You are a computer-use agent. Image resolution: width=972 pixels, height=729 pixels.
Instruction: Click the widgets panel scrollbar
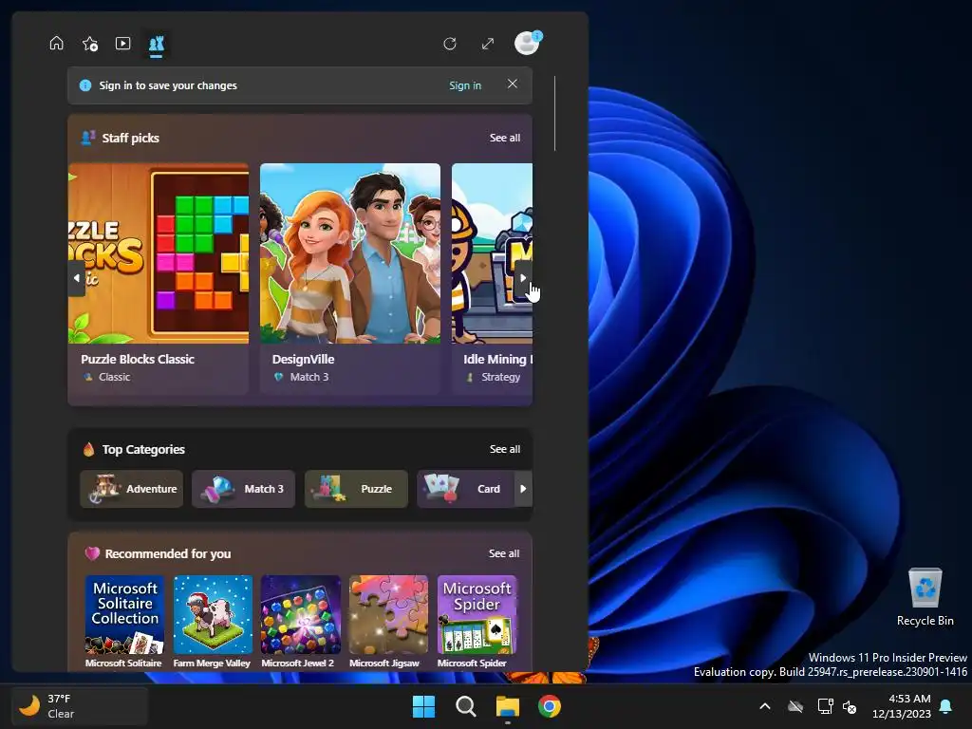click(554, 114)
